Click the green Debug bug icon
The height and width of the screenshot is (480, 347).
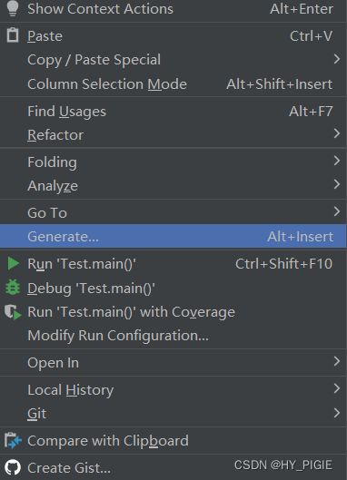[x=13, y=288]
